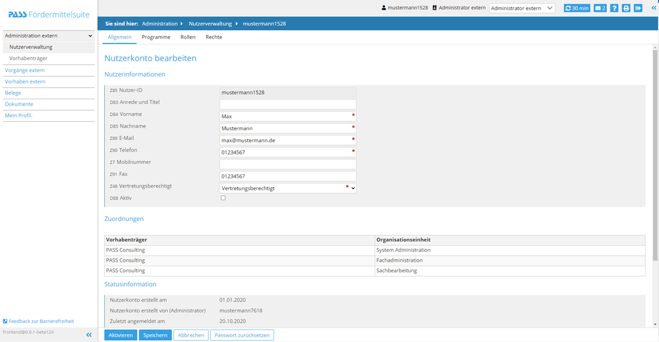Click the Anrede und Titel input field
This screenshot has width=659, height=342.
click(288, 104)
